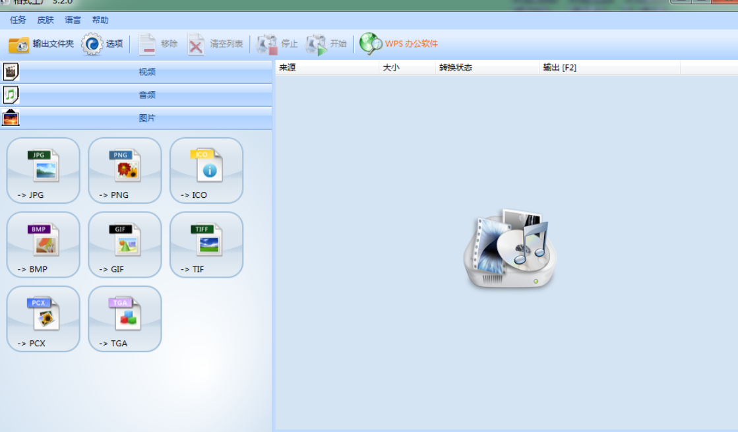Screen dimensions: 738x432
Task: Open the 皮肤 menu
Action: tap(46, 20)
